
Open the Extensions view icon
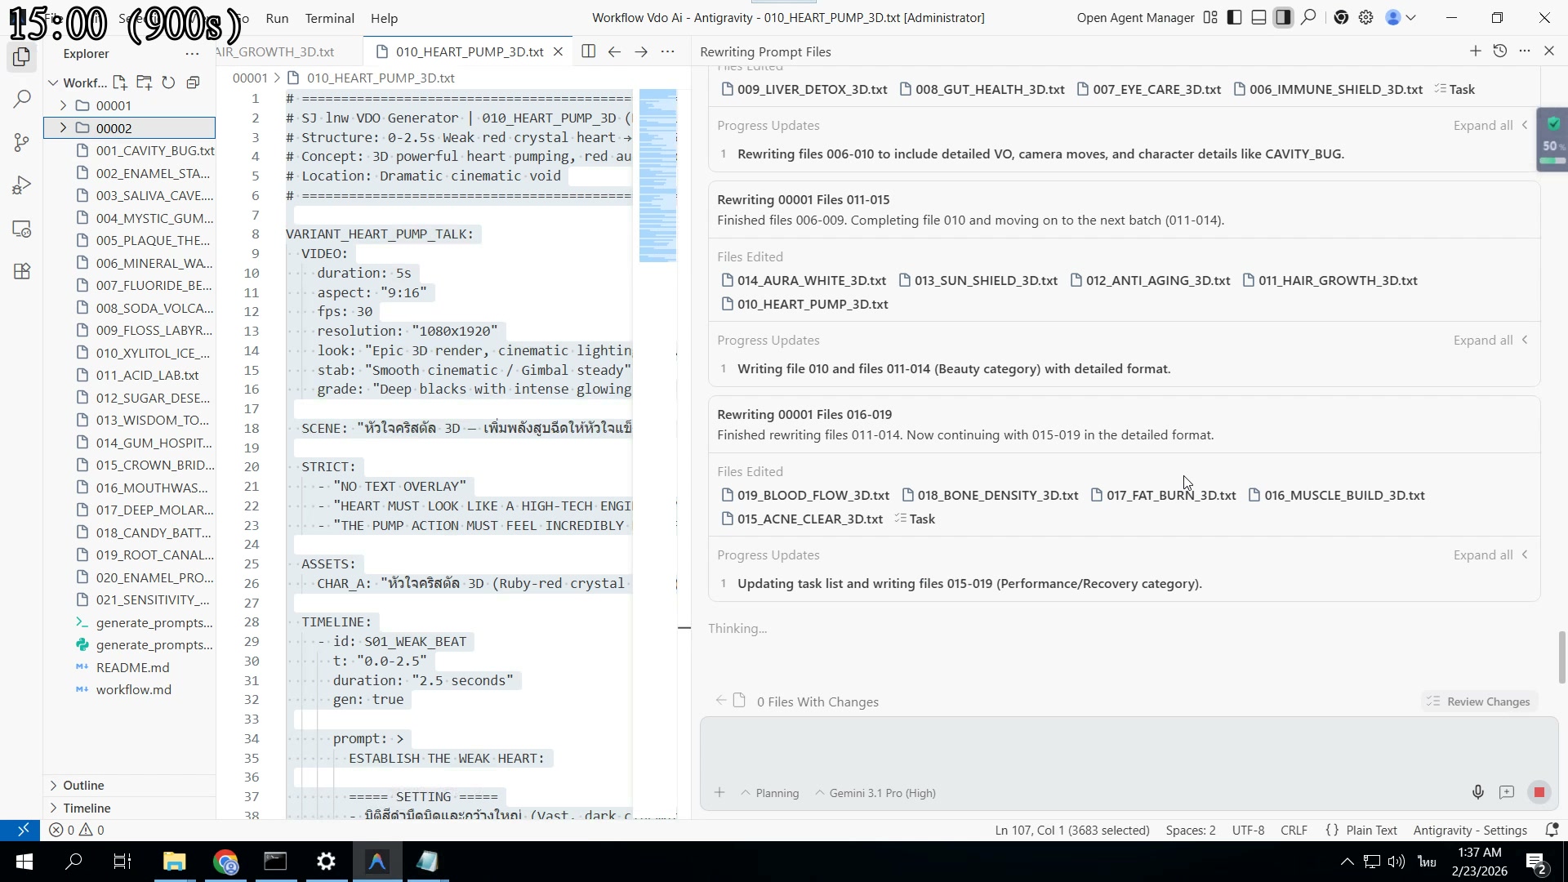(22, 272)
